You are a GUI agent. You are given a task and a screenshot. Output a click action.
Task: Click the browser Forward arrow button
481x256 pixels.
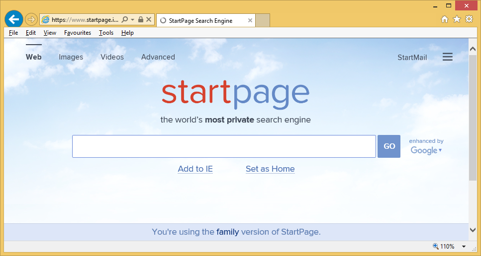[x=31, y=19]
